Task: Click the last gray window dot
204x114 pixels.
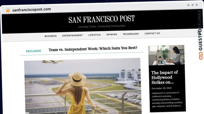Action: (x=197, y=5)
